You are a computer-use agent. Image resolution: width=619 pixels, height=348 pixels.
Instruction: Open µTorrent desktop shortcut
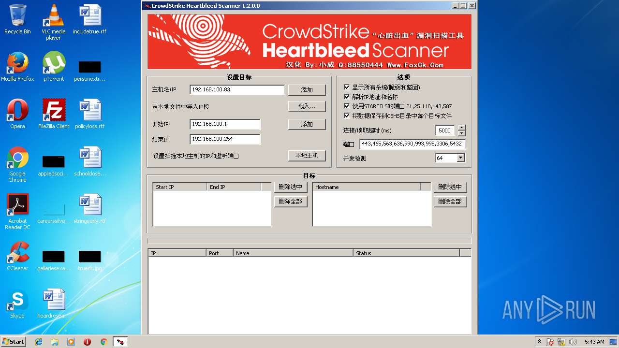click(x=53, y=67)
